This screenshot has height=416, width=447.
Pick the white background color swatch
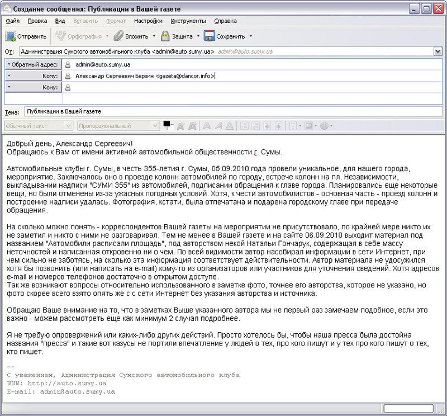(170, 127)
